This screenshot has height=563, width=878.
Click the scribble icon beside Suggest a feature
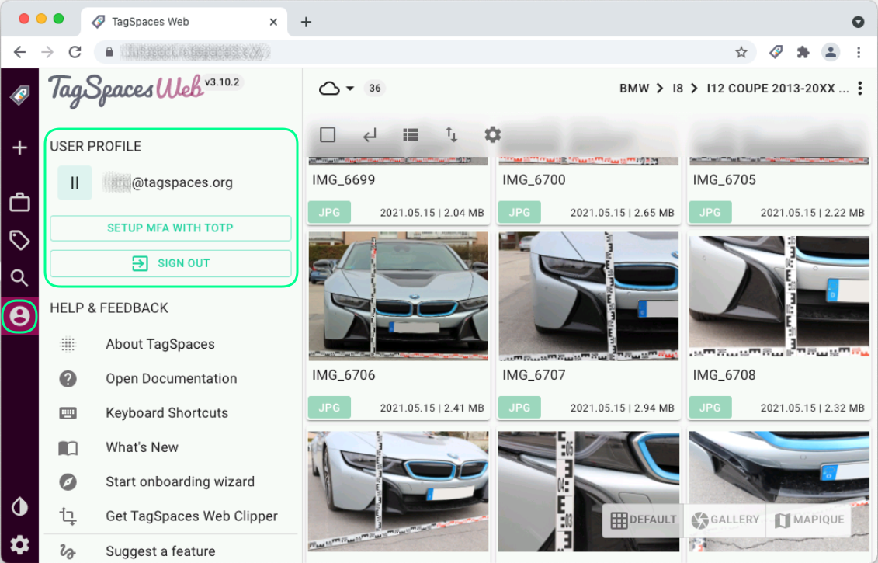tap(68, 551)
